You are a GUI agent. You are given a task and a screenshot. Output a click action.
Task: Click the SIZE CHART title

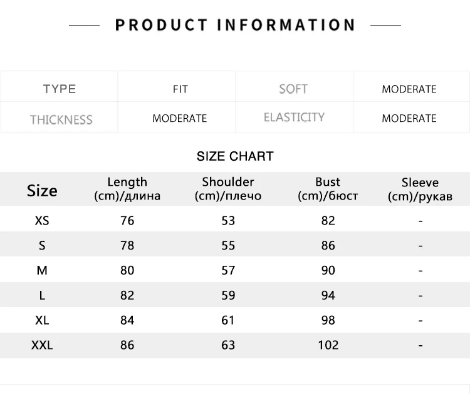pyautogui.click(x=235, y=156)
